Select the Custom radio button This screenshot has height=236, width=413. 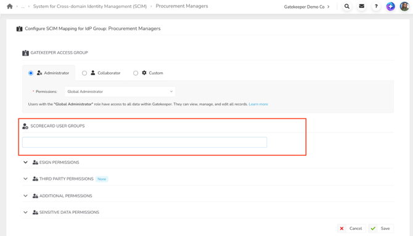pos(136,73)
